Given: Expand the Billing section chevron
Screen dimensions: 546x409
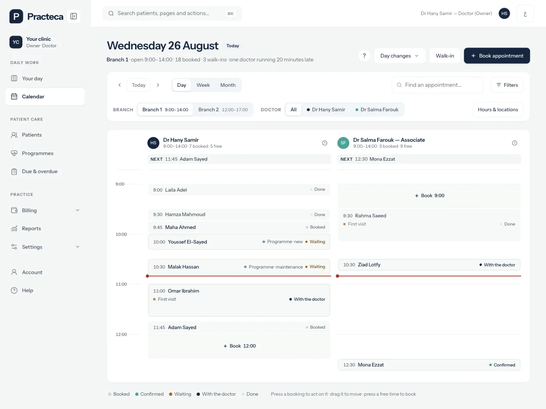Looking at the screenshot, I should click(77, 211).
